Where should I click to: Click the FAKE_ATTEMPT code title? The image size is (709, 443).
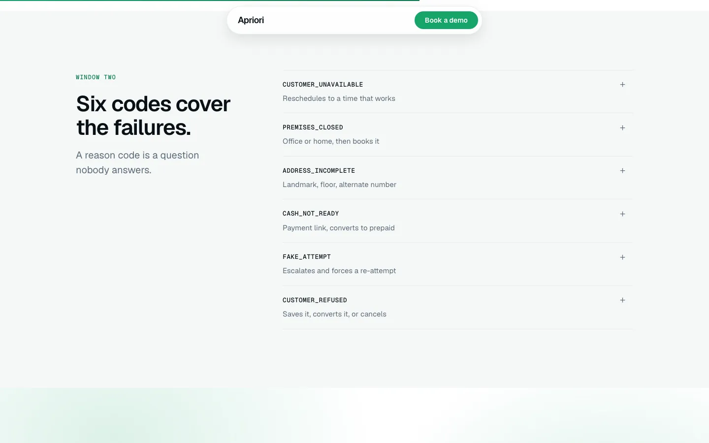[x=307, y=257]
